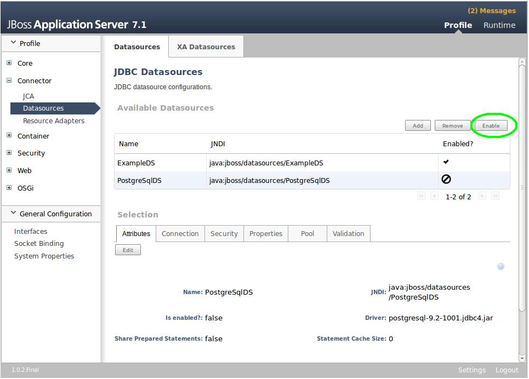Image resolution: width=529 pixels, height=379 pixels.
Task: Expand the OSGi tree node
Action: 9,188
